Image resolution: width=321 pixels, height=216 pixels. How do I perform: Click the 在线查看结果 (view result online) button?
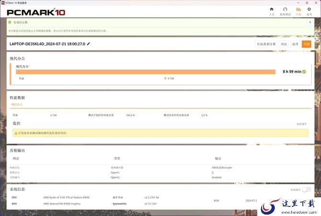tap(266, 44)
